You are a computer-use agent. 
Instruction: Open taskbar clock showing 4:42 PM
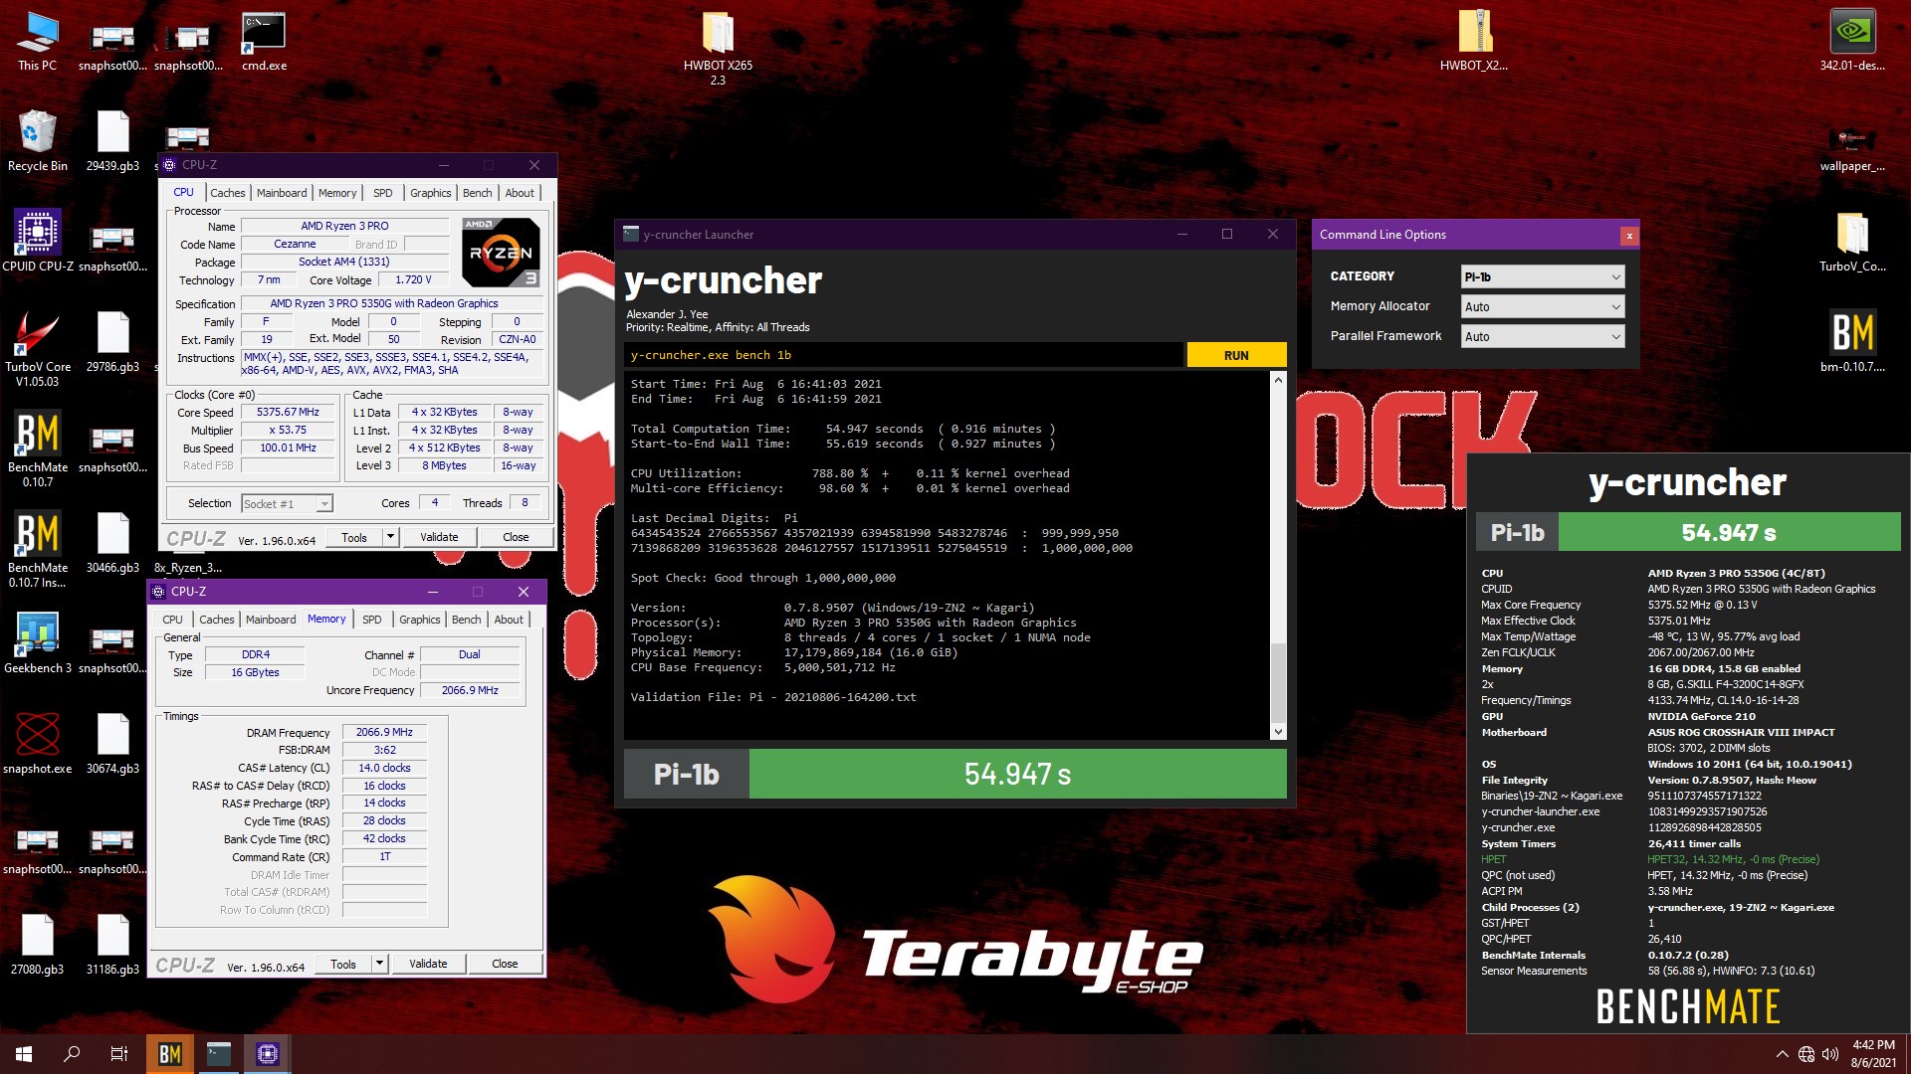1873,1054
